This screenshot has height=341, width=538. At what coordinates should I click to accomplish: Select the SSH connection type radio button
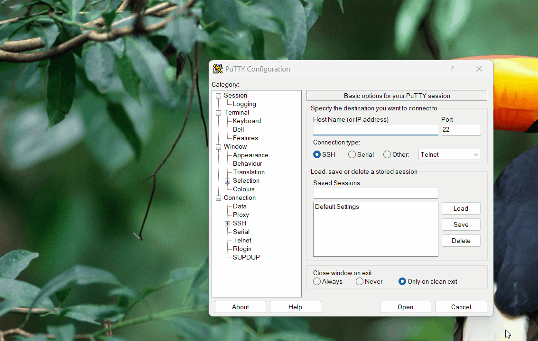click(x=317, y=154)
